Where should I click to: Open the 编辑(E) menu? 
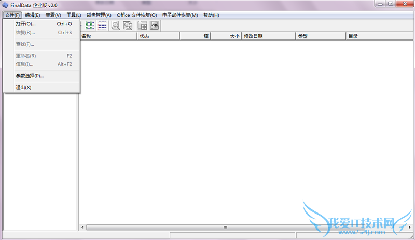coord(33,15)
